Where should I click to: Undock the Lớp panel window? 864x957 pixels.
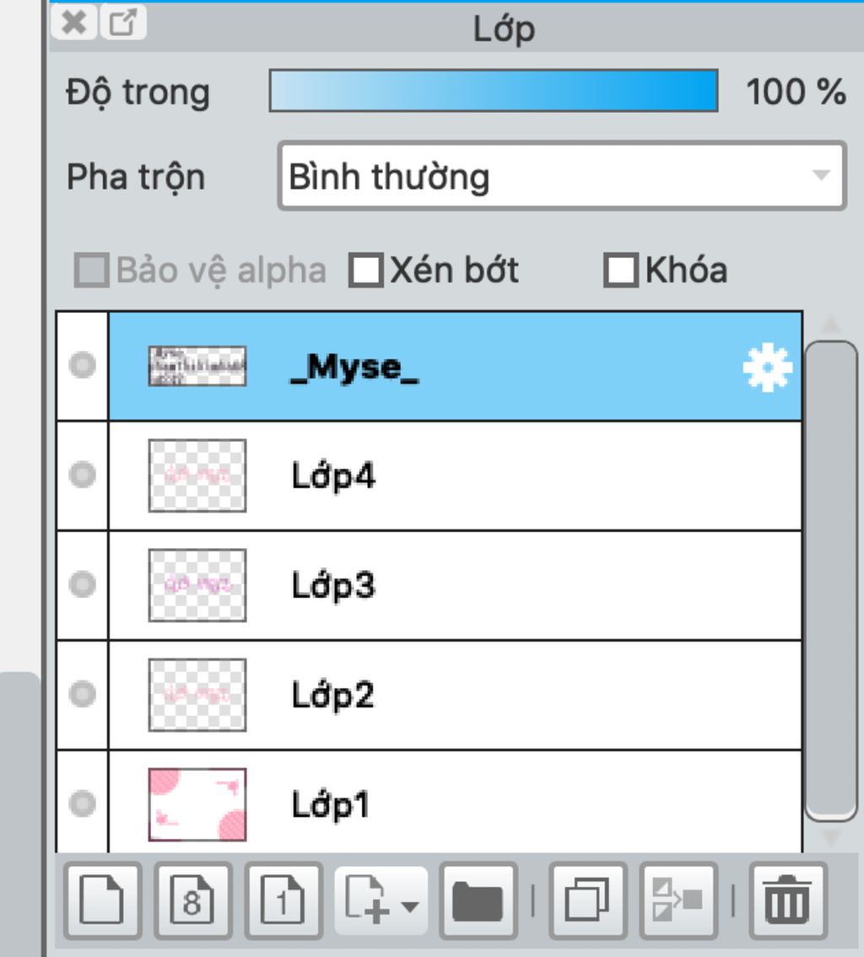122,23
